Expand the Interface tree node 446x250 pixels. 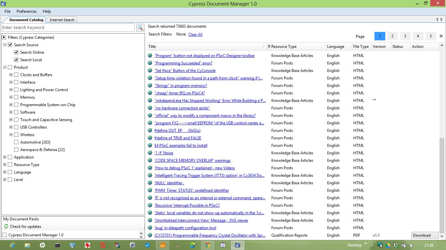tap(11, 82)
